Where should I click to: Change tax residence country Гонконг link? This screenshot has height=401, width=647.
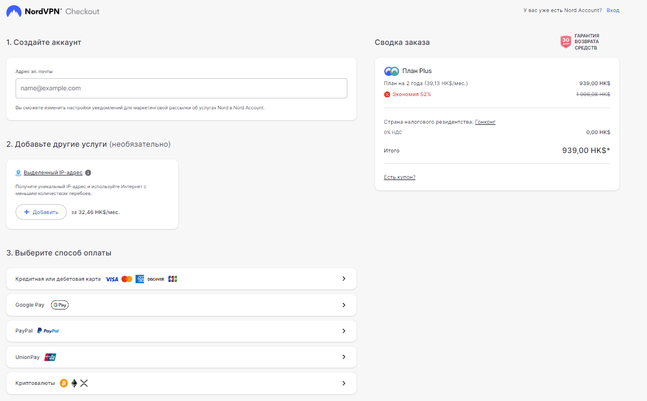pos(485,122)
